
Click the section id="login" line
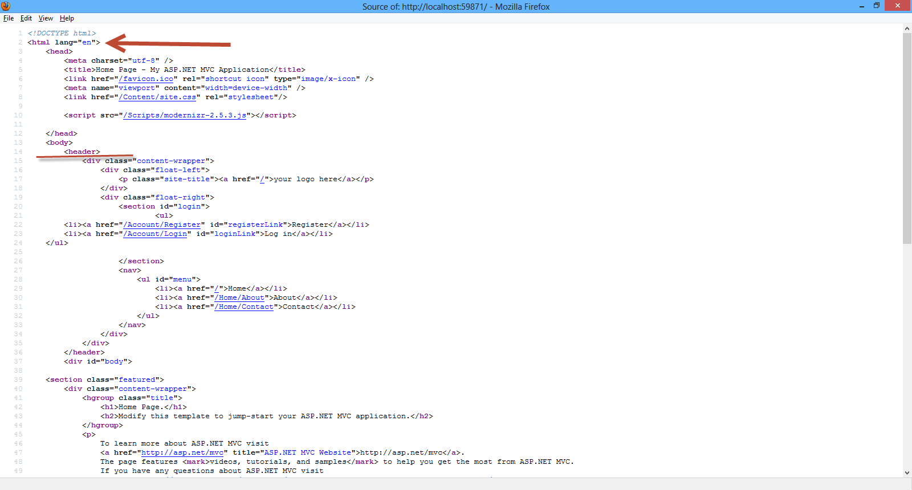(164, 206)
